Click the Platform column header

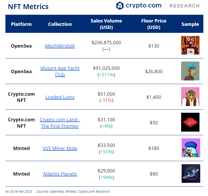[21, 24]
